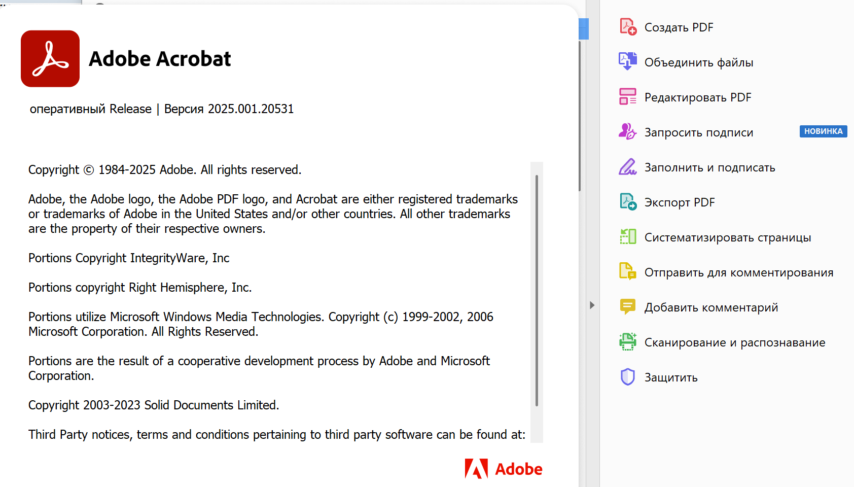
Task: Click the Send for Comments icon
Action: pyautogui.click(x=628, y=272)
